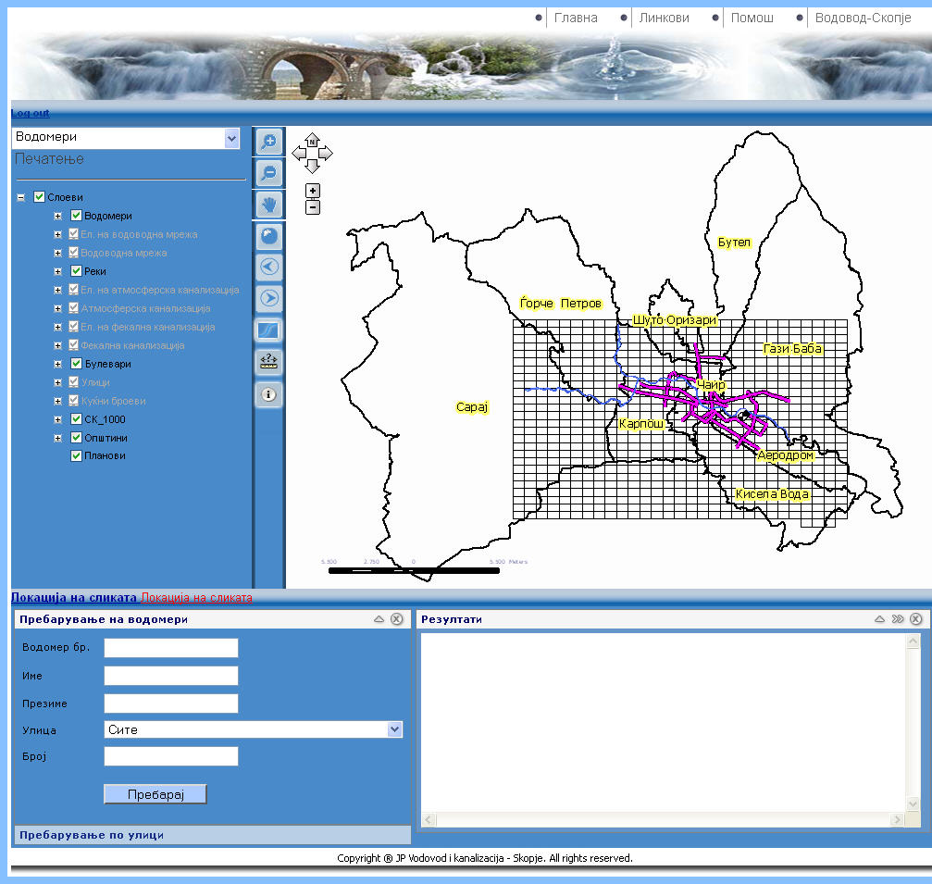This screenshot has width=932, height=884.
Task: Activate the Pan hand tool
Action: pyautogui.click(x=268, y=204)
